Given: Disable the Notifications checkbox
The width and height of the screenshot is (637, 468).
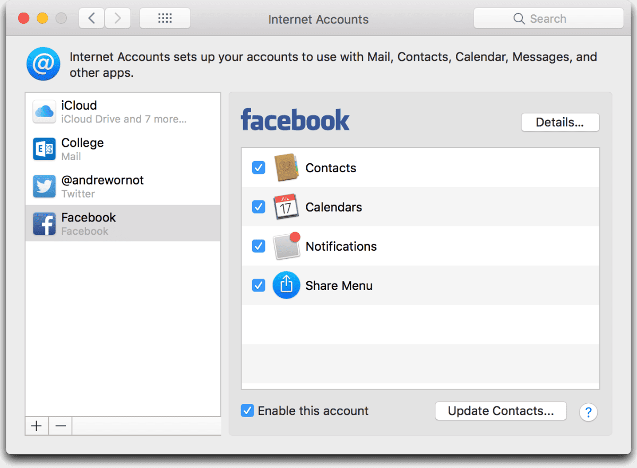Looking at the screenshot, I should click(x=259, y=246).
